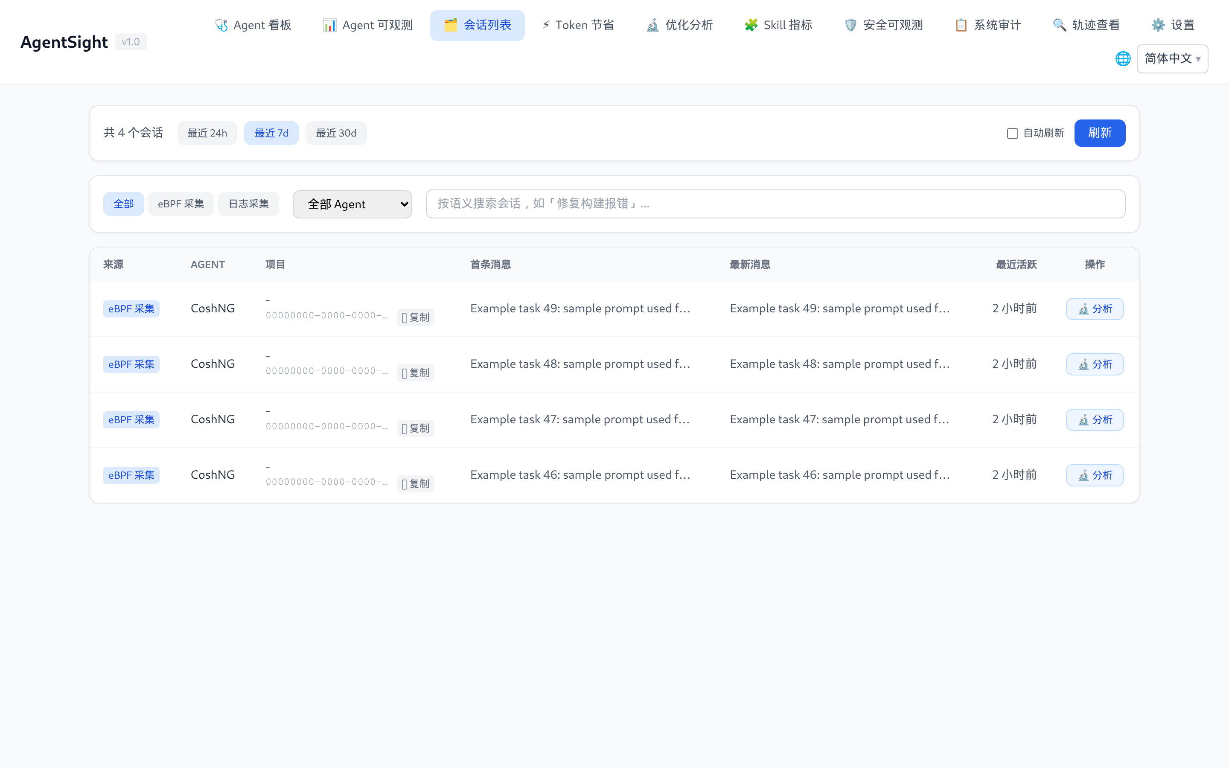Copy the task 49 session ID
The width and height of the screenshot is (1229, 768).
click(415, 317)
